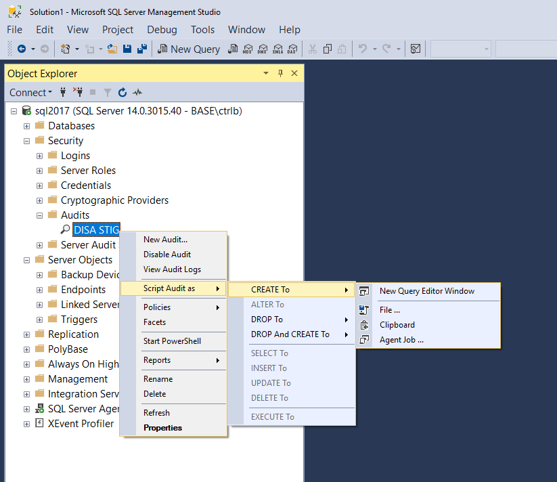Click the Disconnect plug icon in Object Explorer
This screenshot has width=557, height=482.
(x=78, y=93)
